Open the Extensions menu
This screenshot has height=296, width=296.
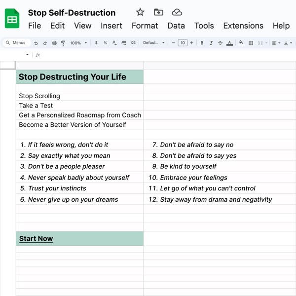pyautogui.click(x=243, y=26)
